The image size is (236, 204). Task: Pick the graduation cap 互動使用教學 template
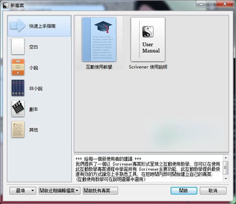(99, 39)
